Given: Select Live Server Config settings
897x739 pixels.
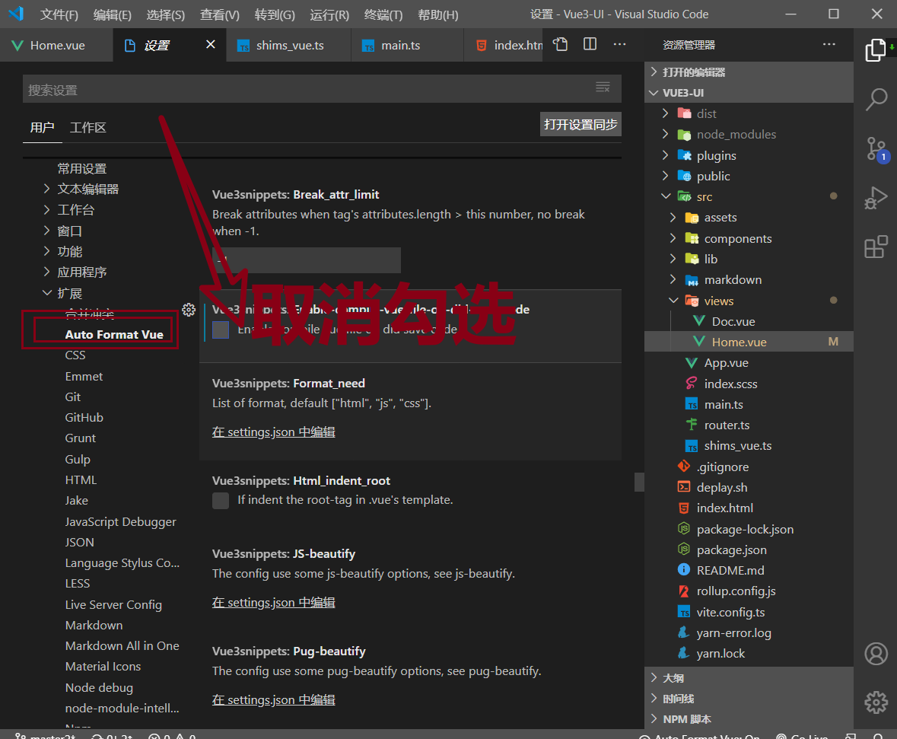Looking at the screenshot, I should click(113, 604).
